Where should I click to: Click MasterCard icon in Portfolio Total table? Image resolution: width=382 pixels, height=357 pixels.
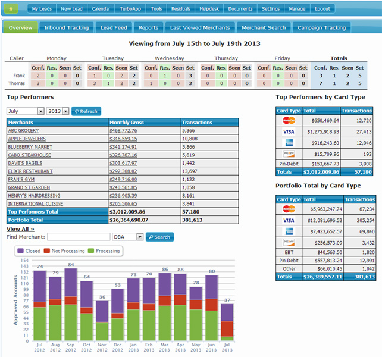pyautogui.click(x=289, y=209)
